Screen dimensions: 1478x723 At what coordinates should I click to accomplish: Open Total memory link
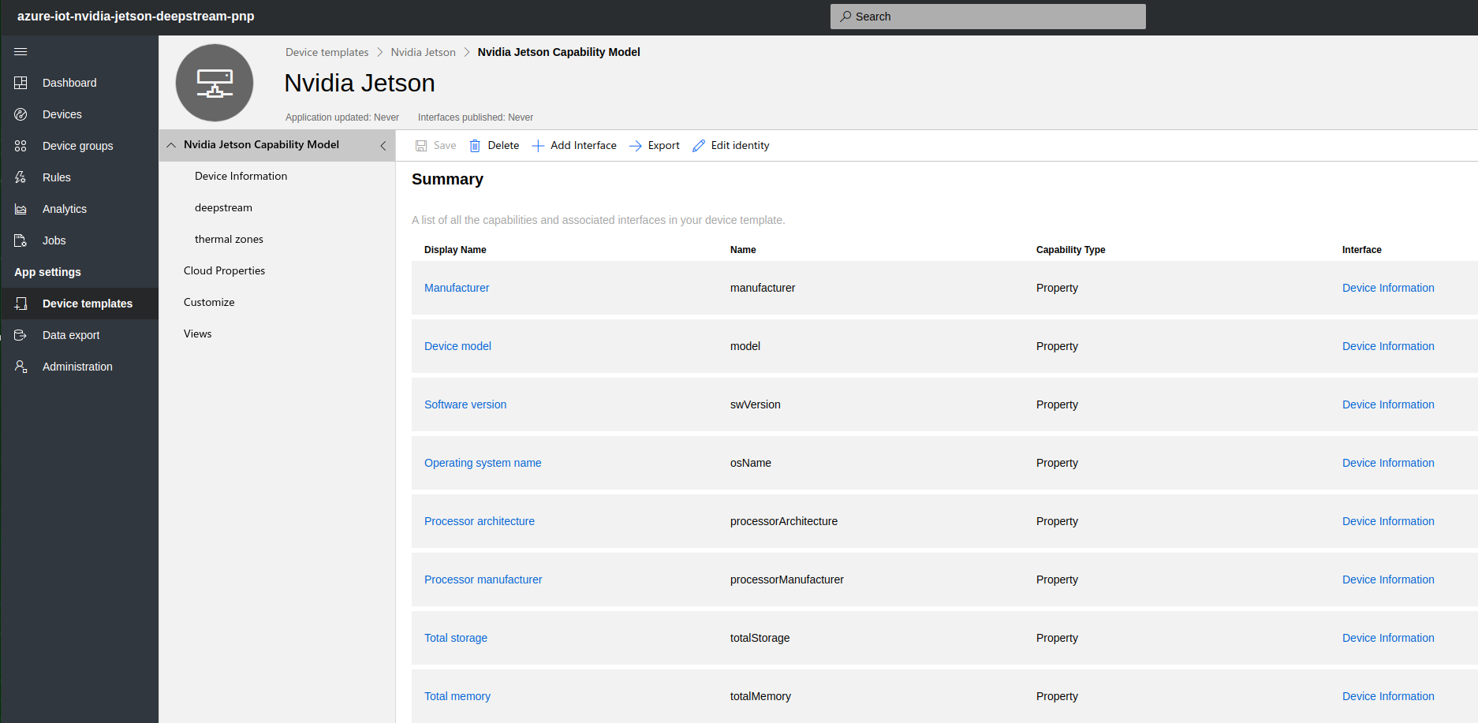click(457, 696)
